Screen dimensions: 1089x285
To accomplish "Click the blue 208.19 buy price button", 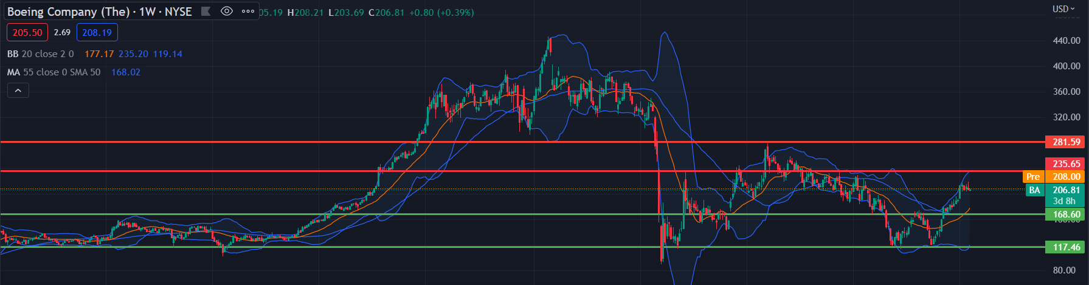I will point(97,32).
